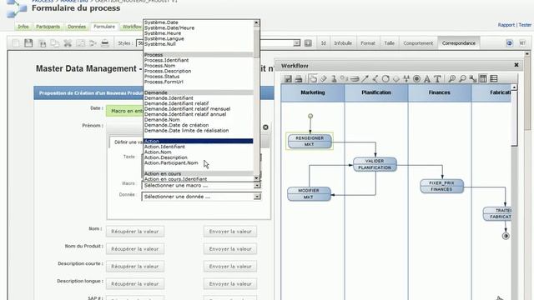Choose Action.Participant.Nom from the macro list
Viewport: 534px width, 300px height.
[x=171, y=163]
